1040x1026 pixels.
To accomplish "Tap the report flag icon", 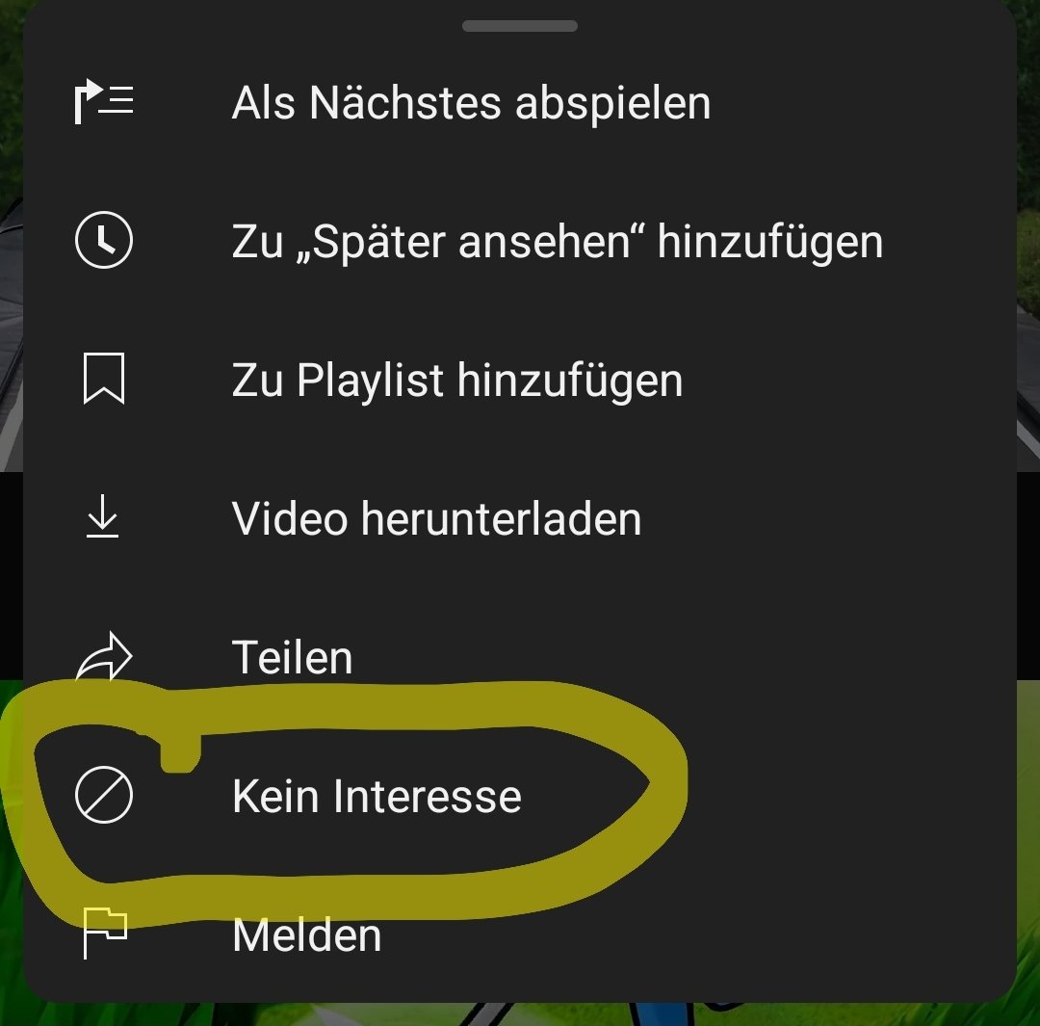I will pyautogui.click(x=105, y=934).
